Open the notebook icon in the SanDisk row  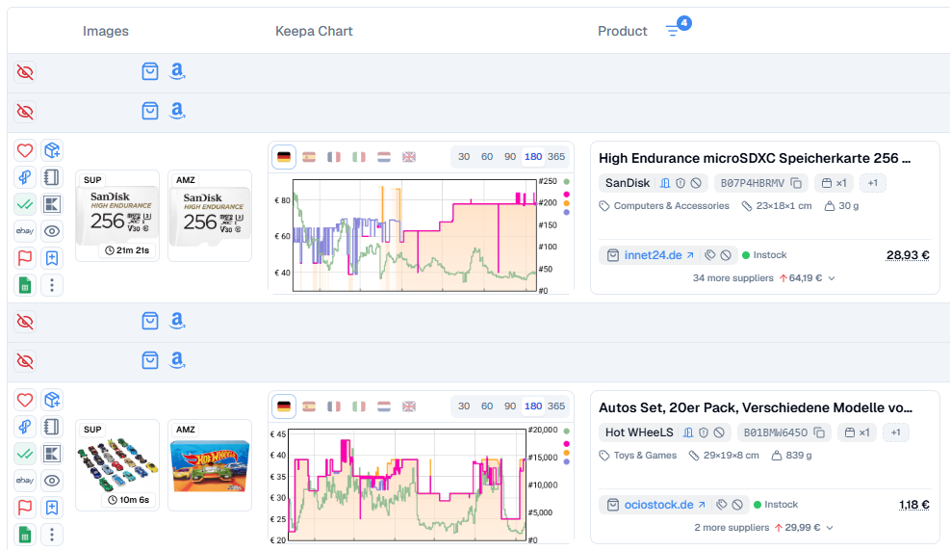pos(52,177)
